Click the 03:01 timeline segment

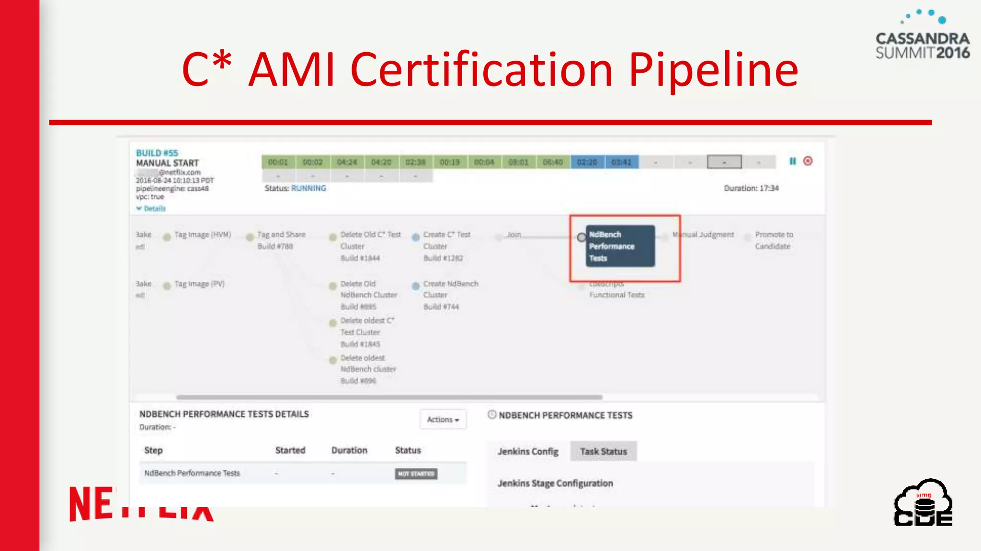[x=518, y=162]
